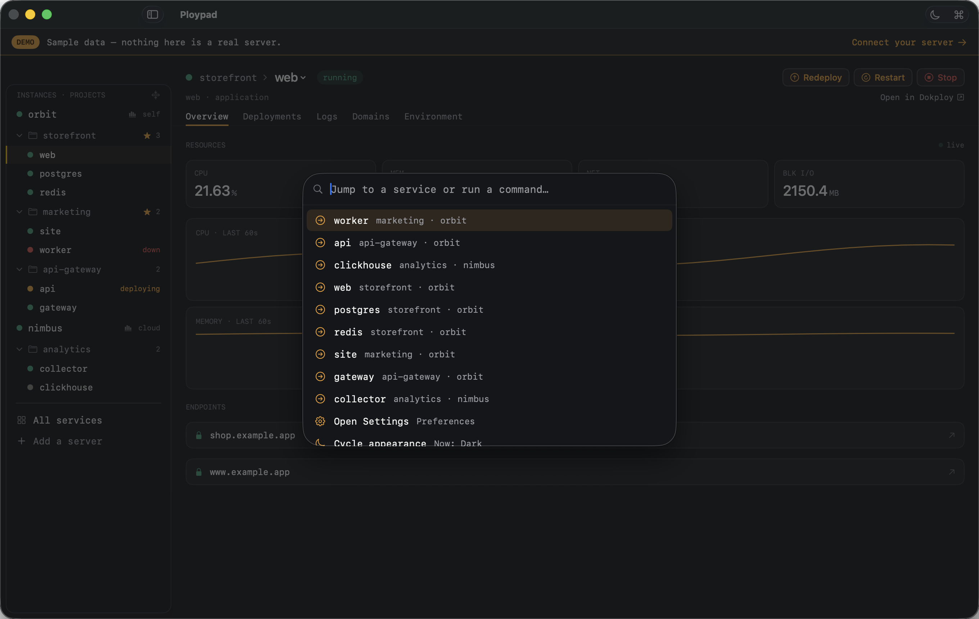The height and width of the screenshot is (619, 979).
Task: Open the clickhouse service in sidebar
Action: (x=88, y=387)
